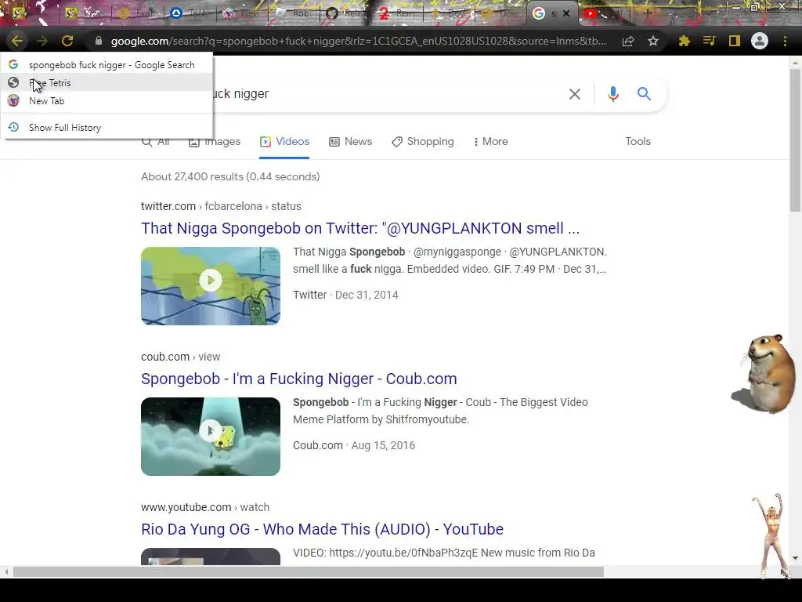Click the URL in the address bar
This screenshot has width=802, height=602.
pyautogui.click(x=358, y=41)
